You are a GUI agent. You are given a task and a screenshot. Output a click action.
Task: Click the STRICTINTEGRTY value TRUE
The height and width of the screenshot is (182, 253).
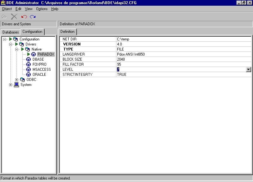pos(122,75)
